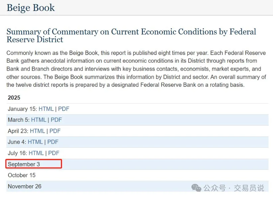Viewport: 273px width, 199px height.
Task: Click the Beige Book description paragraph
Action: pos(136,69)
